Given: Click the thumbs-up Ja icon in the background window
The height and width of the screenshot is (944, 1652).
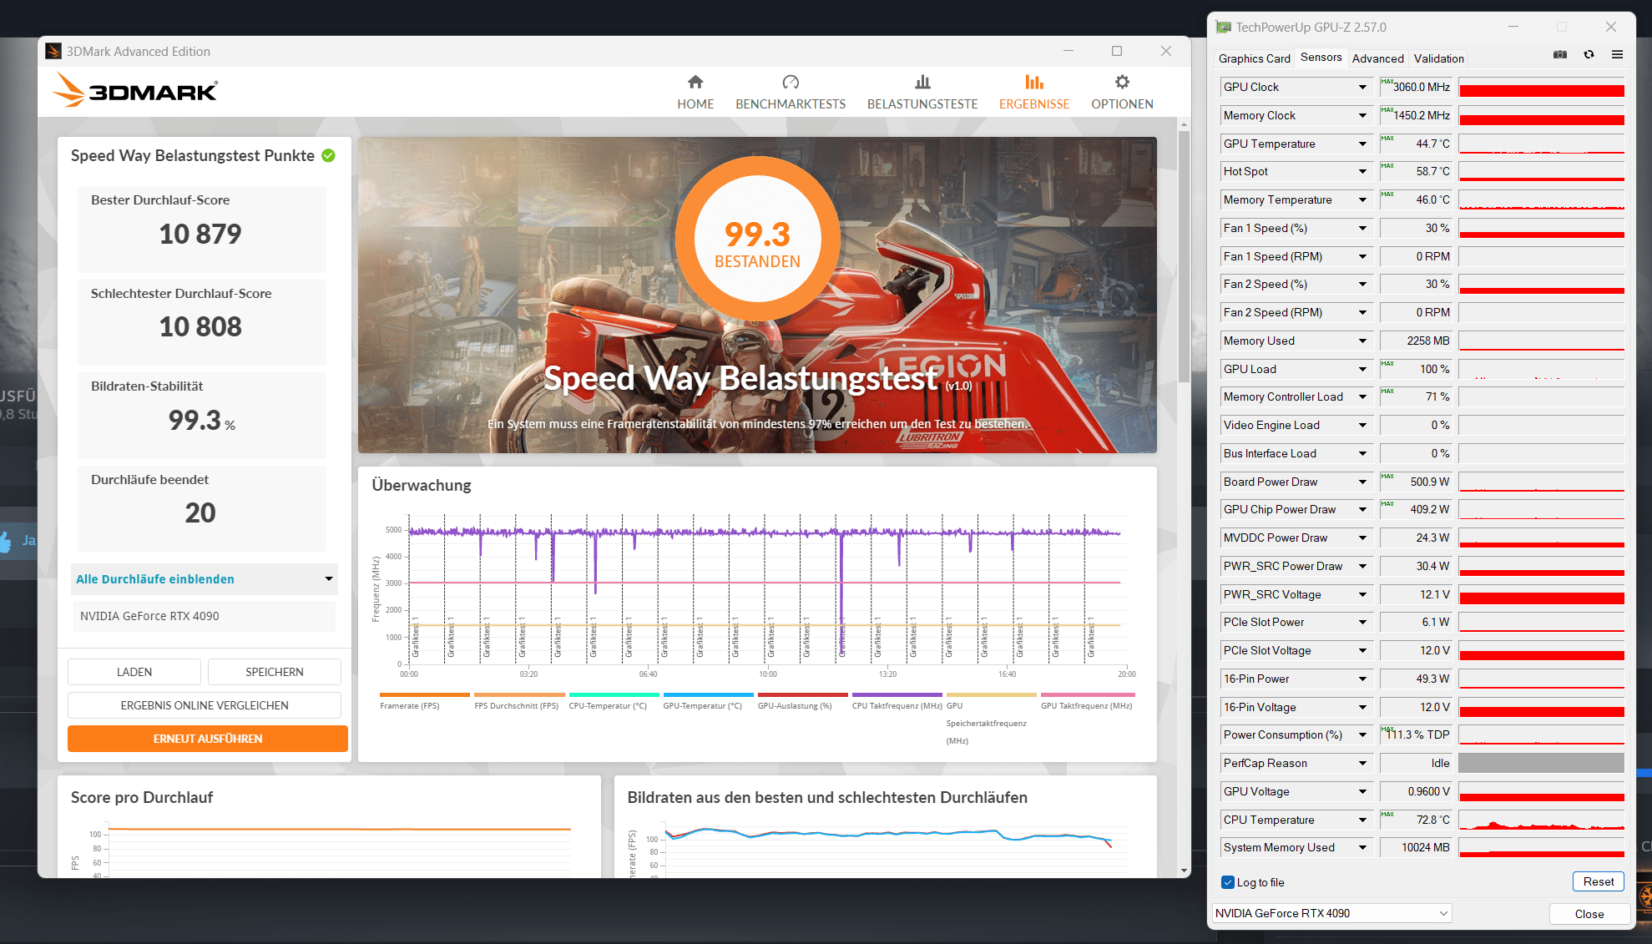Looking at the screenshot, I should click(x=6, y=541).
